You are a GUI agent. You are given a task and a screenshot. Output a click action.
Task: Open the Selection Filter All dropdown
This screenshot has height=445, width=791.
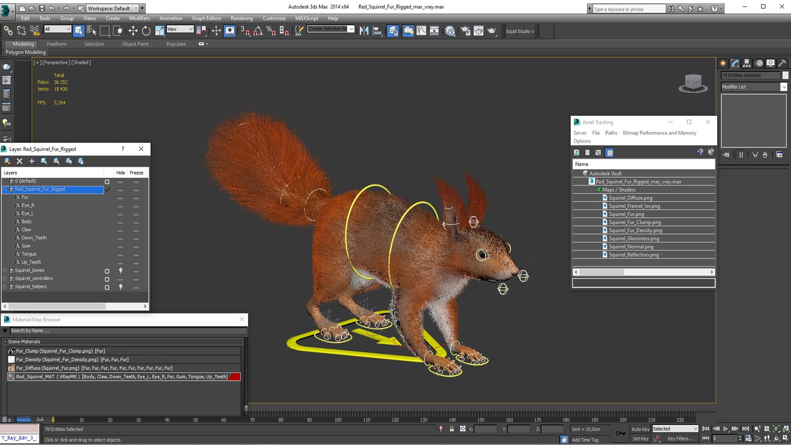[57, 29]
